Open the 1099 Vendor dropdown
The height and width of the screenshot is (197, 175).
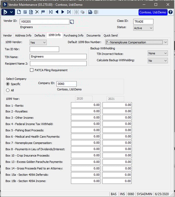click(38, 43)
